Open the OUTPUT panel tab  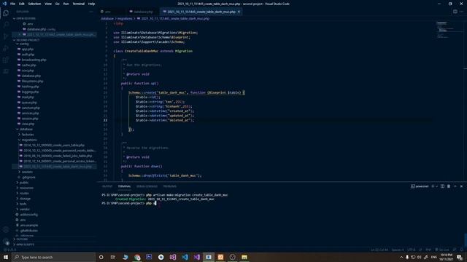pyautogui.click(x=107, y=186)
